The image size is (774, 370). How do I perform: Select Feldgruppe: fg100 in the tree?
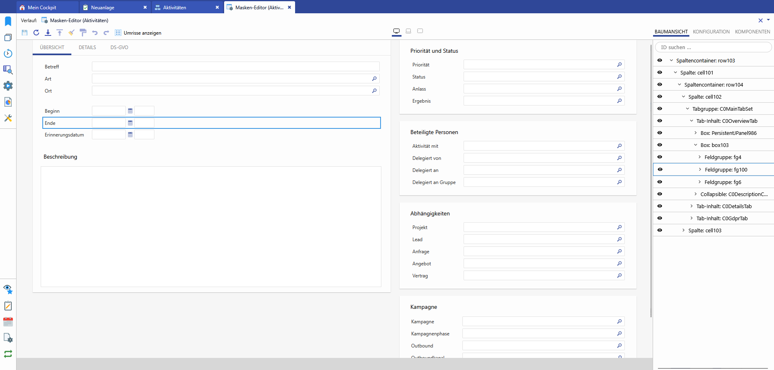point(726,170)
